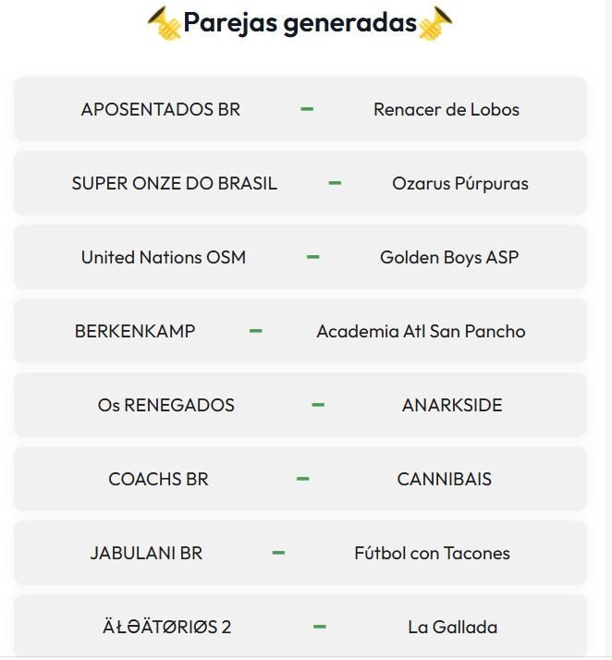Screen dimensions: 612x660
Task: Click the JABULANI BR team name
Action: [x=146, y=553]
